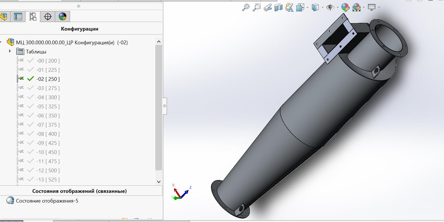Select МЦ 300.000.00.00.00_ЦР Конфигурация(и) item
444x222 pixels.
(72, 43)
